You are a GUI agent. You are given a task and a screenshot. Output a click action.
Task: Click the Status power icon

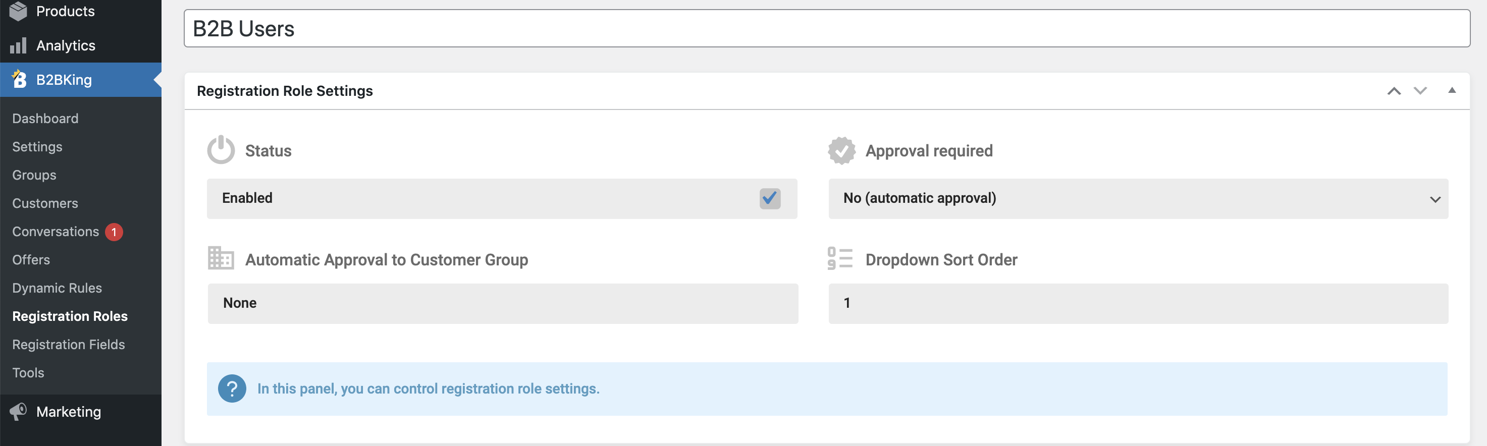coord(221,150)
